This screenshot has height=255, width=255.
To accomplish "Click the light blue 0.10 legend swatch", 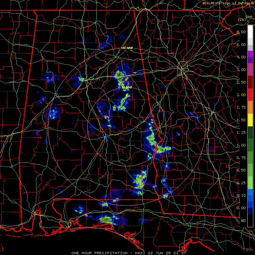I will [x=250, y=192].
